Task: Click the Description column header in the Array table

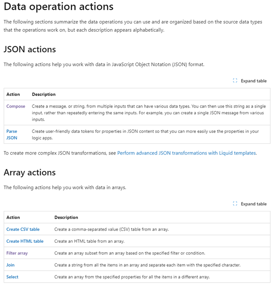Action: [66, 218]
